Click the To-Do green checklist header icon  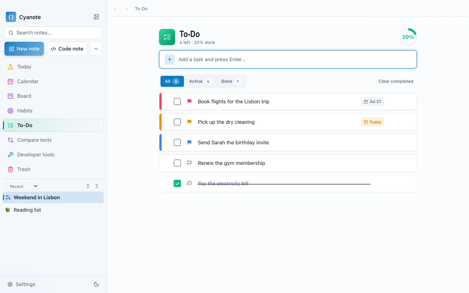tap(167, 37)
